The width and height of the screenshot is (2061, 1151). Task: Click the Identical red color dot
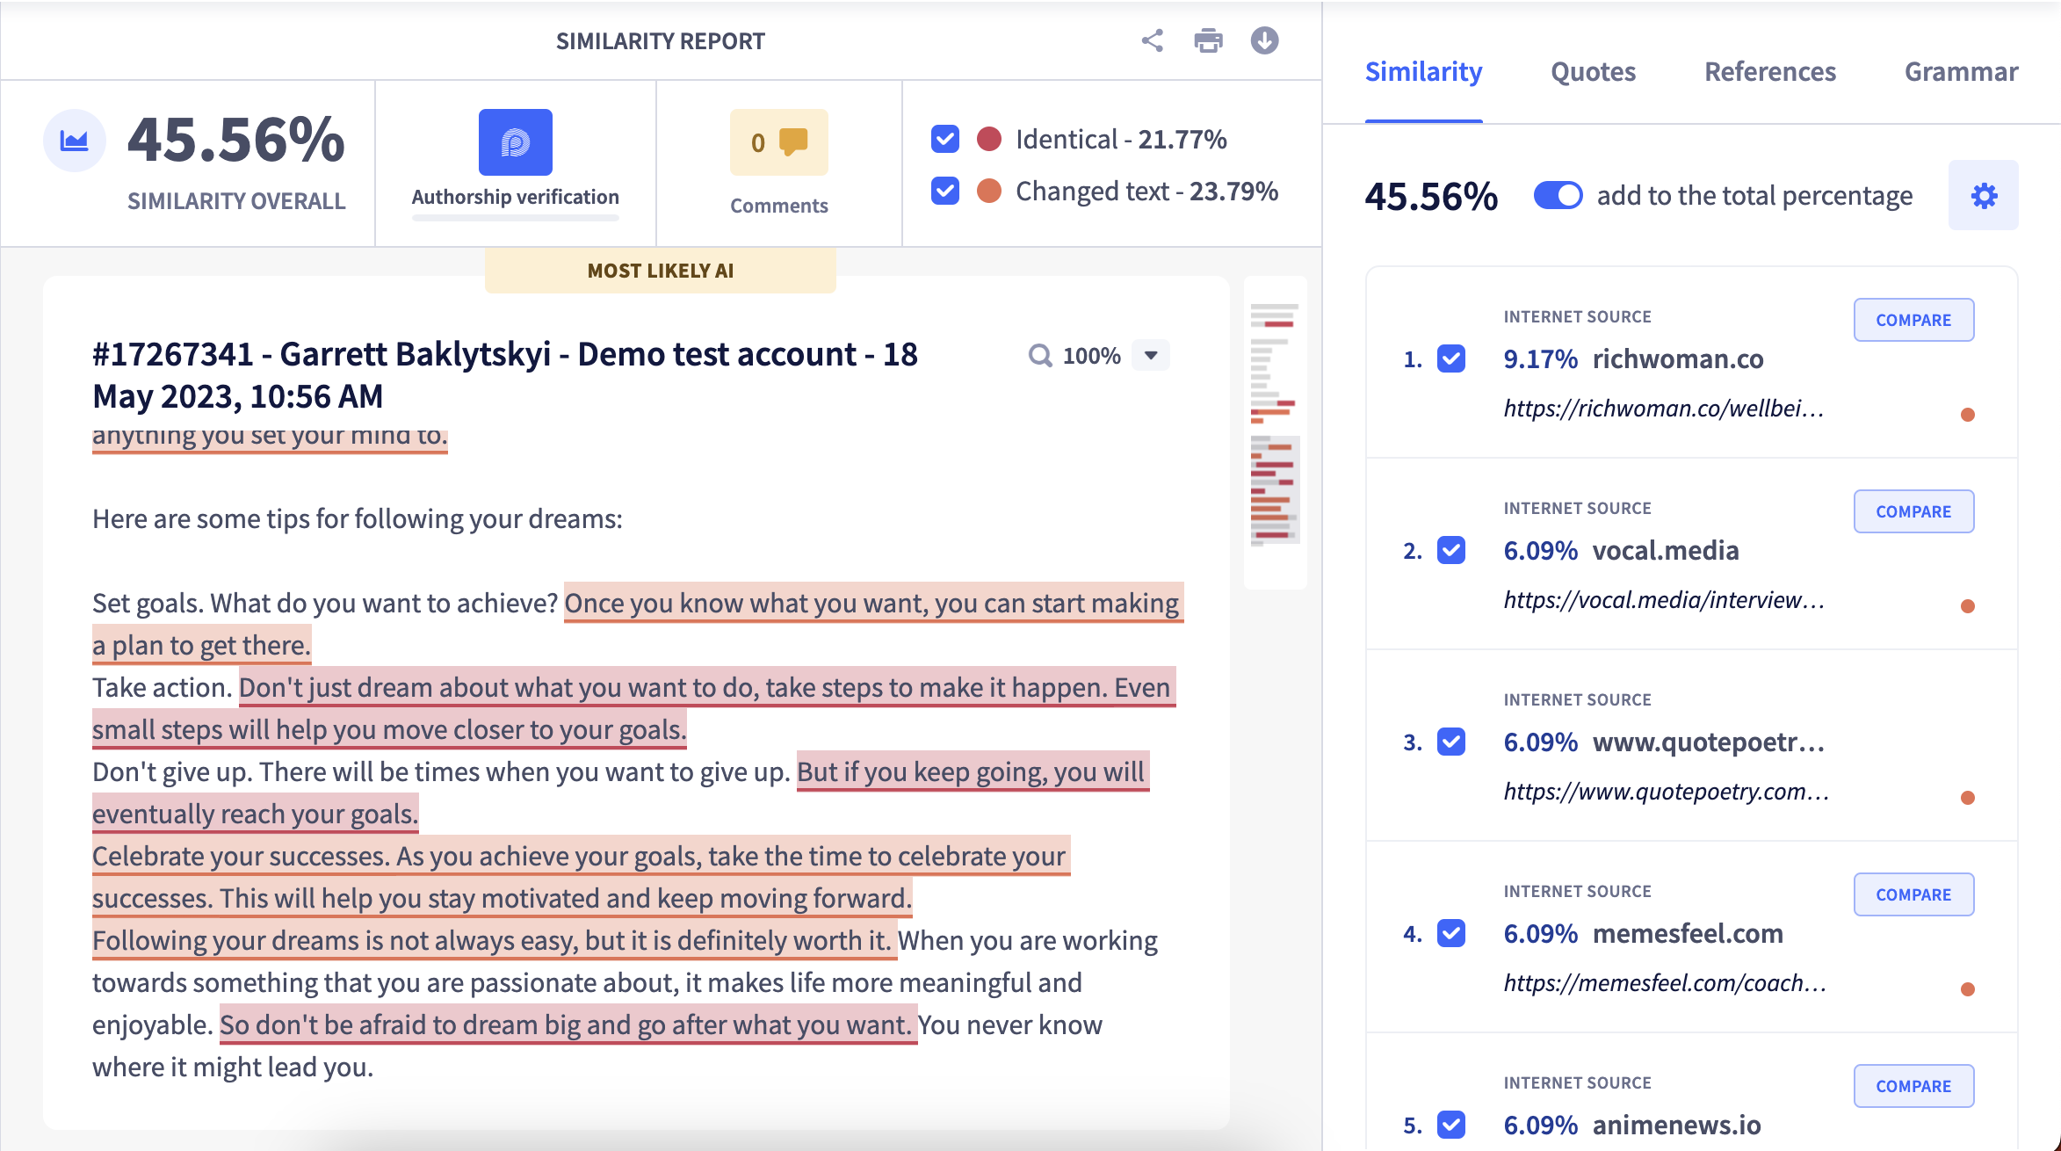[x=989, y=139]
